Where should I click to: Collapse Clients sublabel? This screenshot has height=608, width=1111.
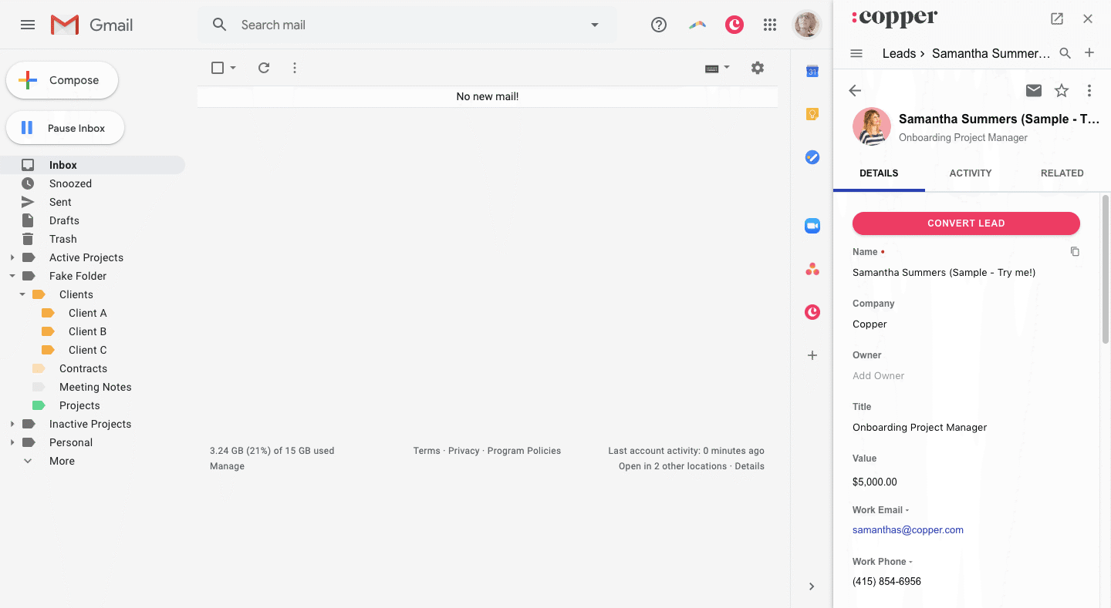pyautogui.click(x=22, y=294)
